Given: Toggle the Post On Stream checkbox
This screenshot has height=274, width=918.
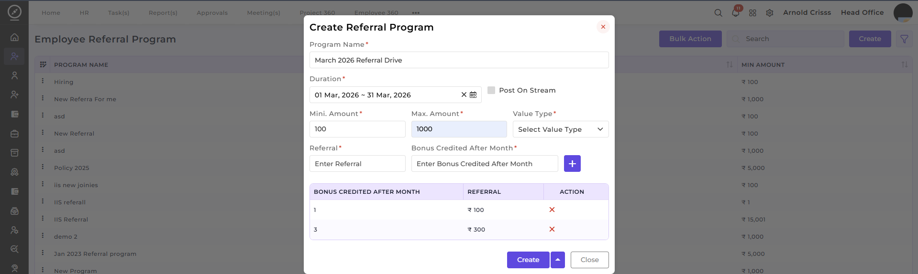Looking at the screenshot, I should coord(491,90).
